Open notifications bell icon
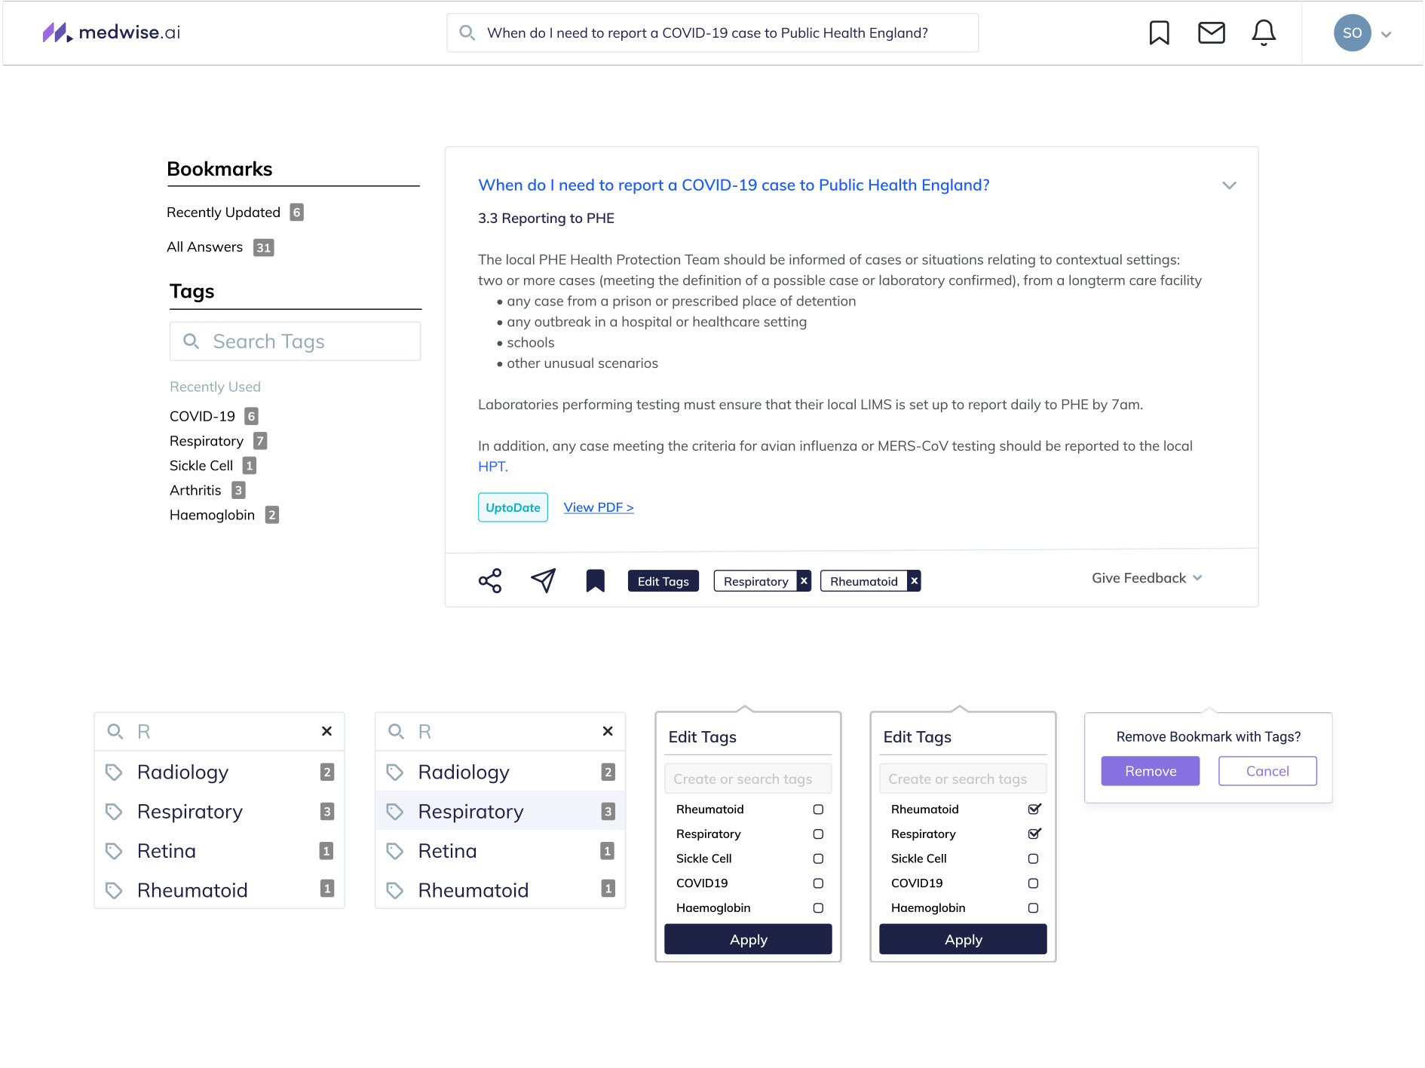The width and height of the screenshot is (1425, 1068). click(x=1264, y=33)
